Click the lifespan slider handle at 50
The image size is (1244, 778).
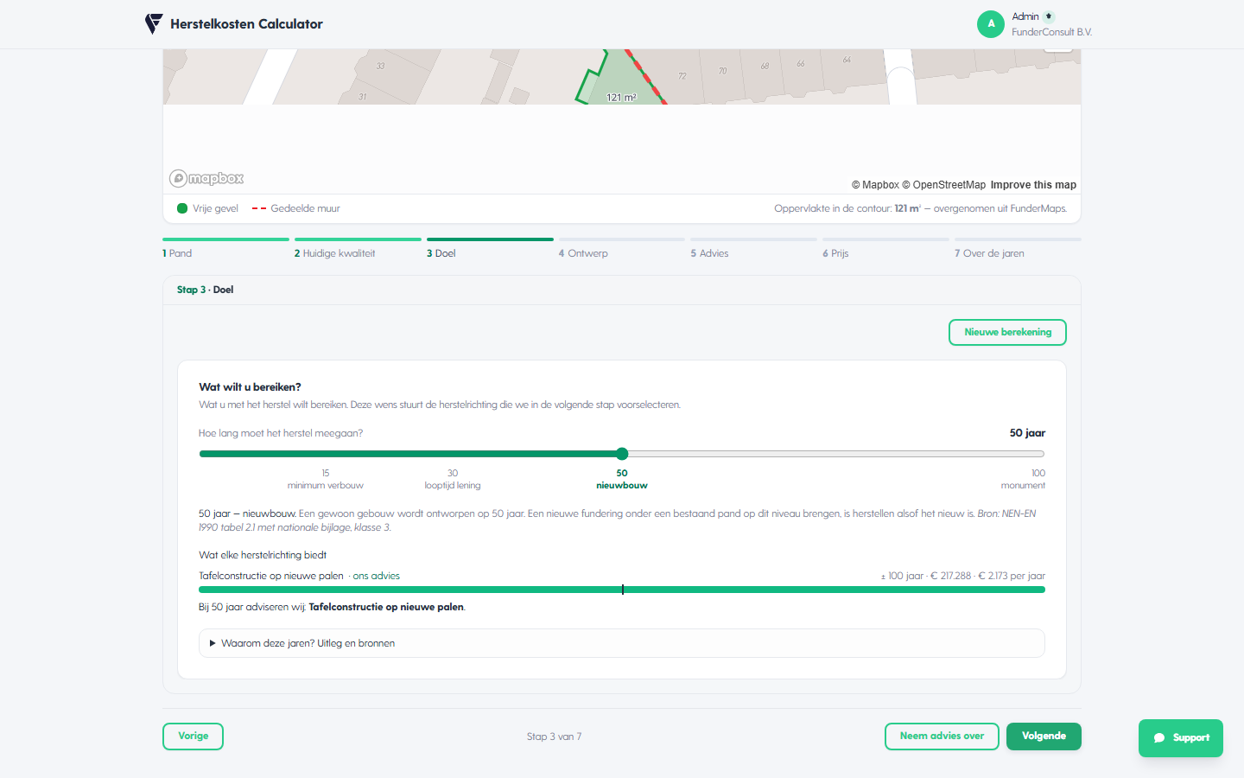point(622,454)
